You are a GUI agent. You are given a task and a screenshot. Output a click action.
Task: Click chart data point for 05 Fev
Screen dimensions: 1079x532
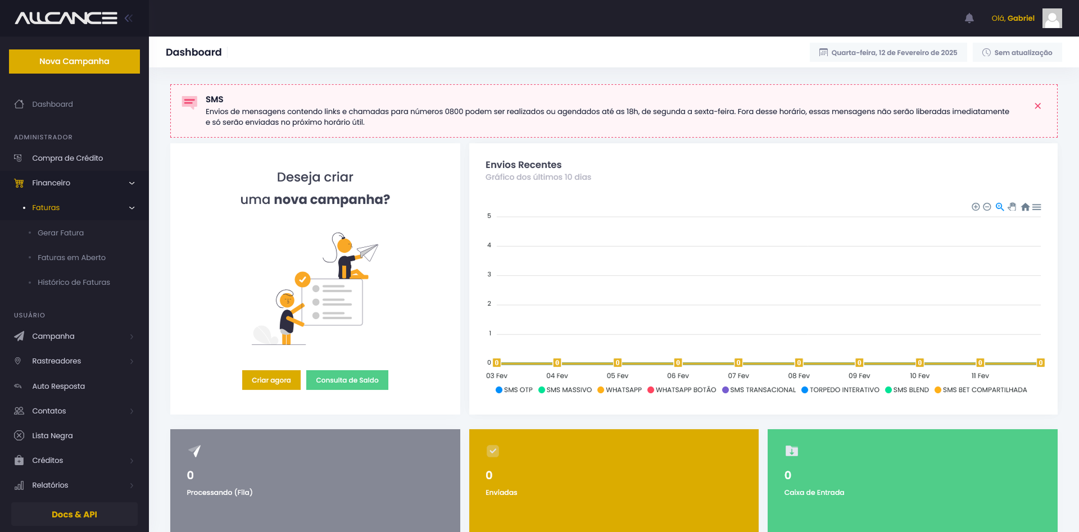[x=618, y=363]
